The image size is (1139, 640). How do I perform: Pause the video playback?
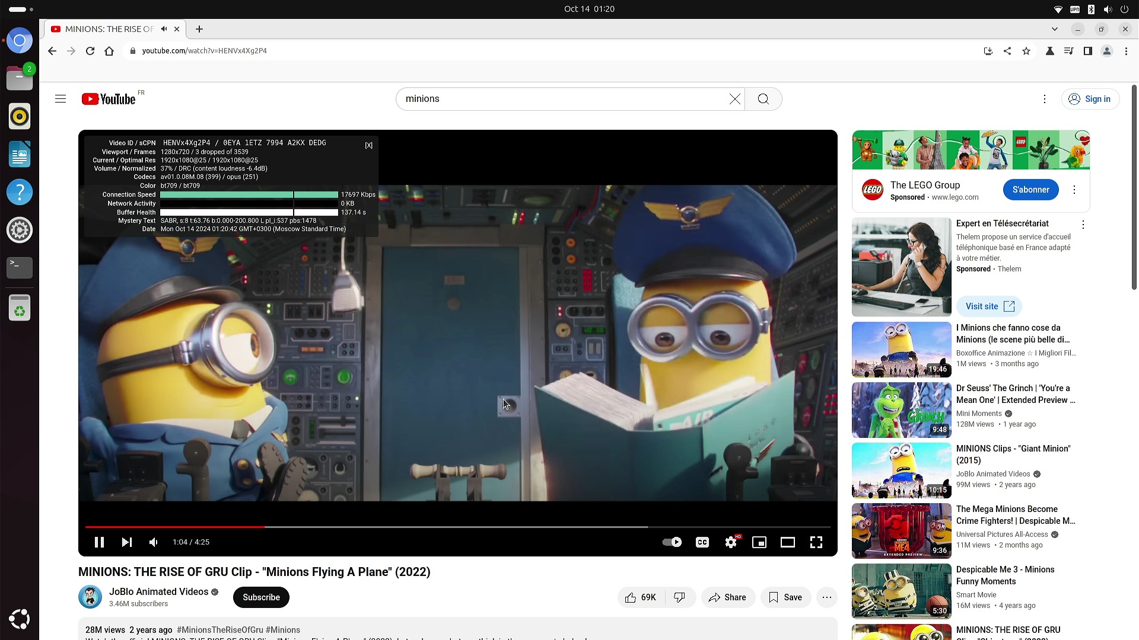99,542
